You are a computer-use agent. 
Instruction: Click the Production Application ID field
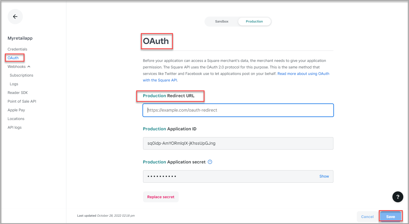238,143
